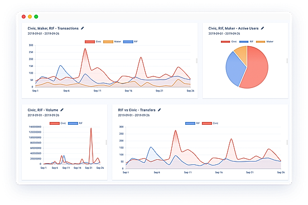This screenshot has width=308, height=205.
Task: Click the red close window button
Action: (23, 17)
